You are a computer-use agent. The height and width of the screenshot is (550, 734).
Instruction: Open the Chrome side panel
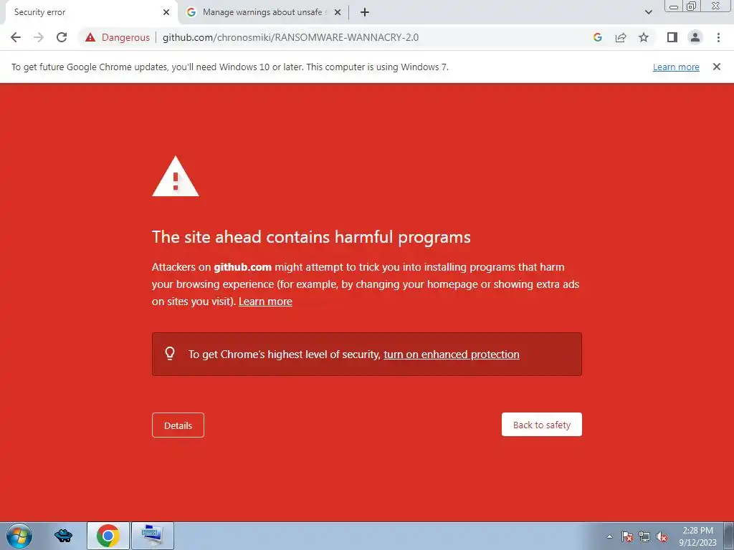(x=672, y=37)
